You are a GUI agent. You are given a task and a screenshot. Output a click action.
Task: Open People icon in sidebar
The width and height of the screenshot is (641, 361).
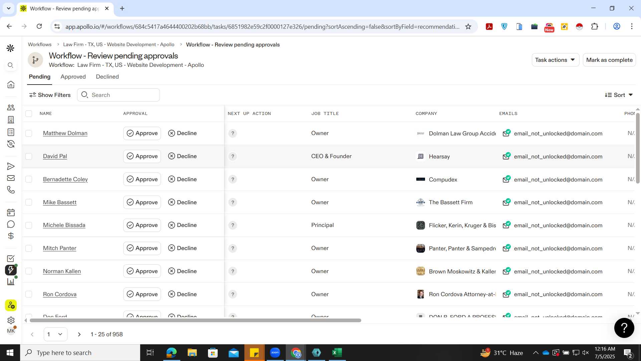[x=11, y=107]
